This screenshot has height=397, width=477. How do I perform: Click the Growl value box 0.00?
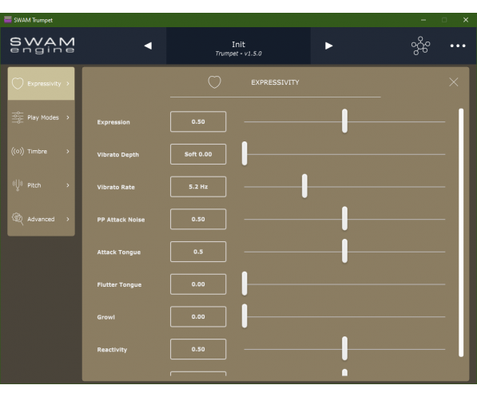pos(198,316)
